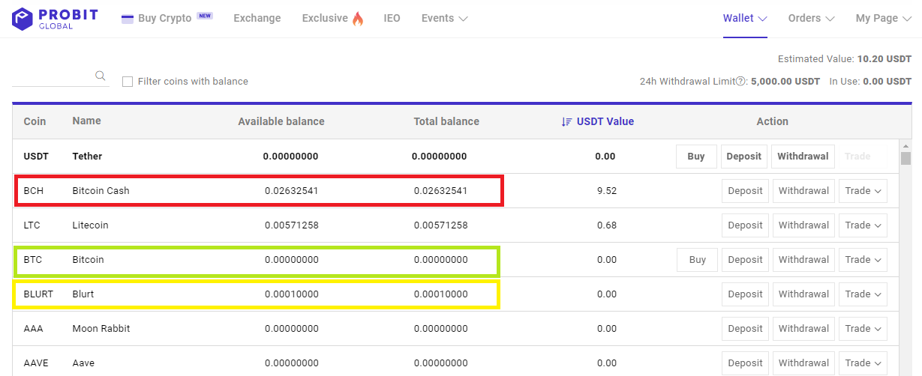Viewport: 922px width, 376px height.
Task: Click the ProBit Global logo
Action: [x=56, y=19]
